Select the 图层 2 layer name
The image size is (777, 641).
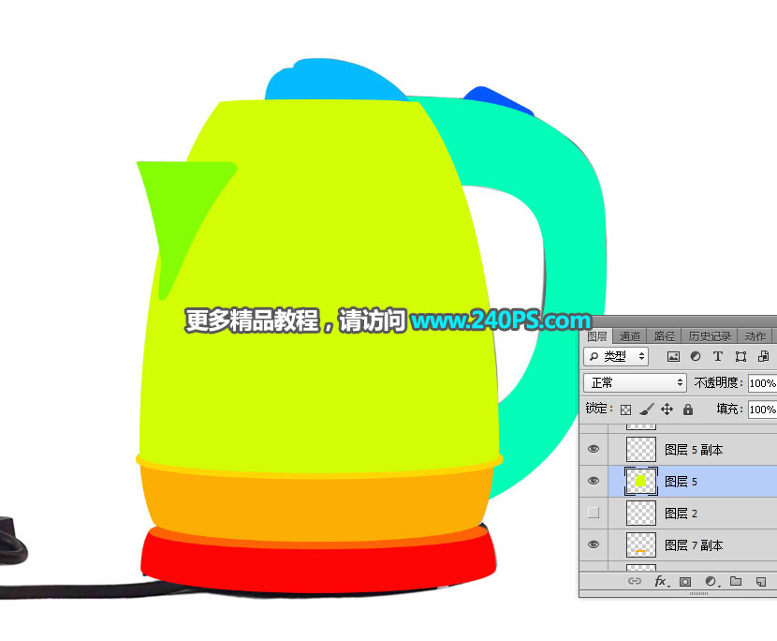[681, 513]
